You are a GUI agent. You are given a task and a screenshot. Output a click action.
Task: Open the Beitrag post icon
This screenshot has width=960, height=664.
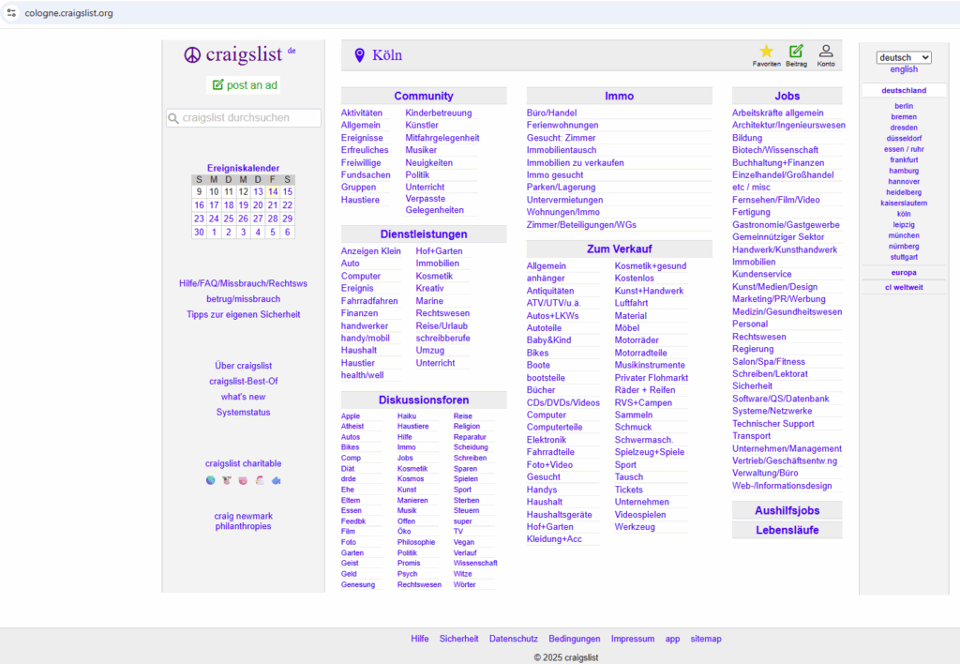pyautogui.click(x=796, y=52)
